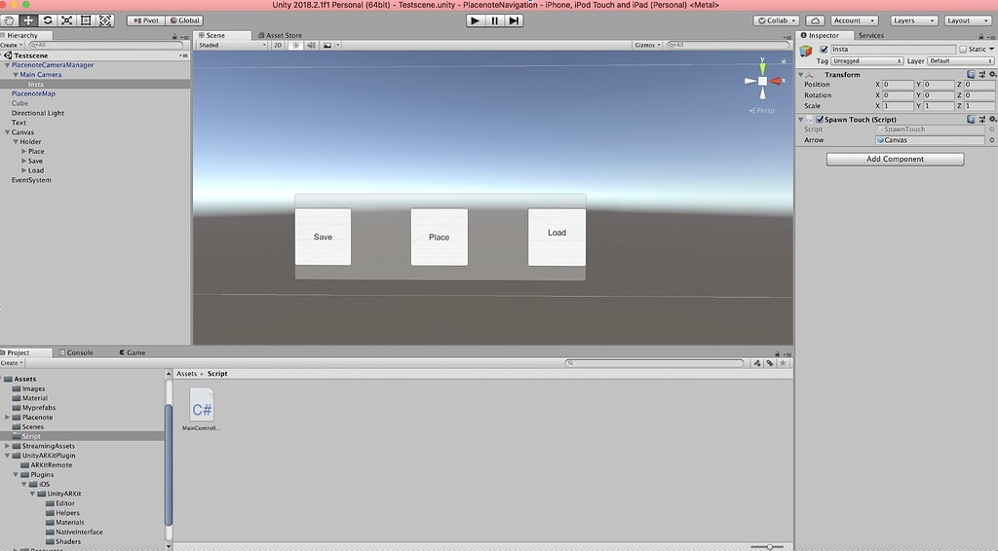Click the GameObject cube icon in Inspector
Screen dimensions: 998x551
[x=806, y=51]
